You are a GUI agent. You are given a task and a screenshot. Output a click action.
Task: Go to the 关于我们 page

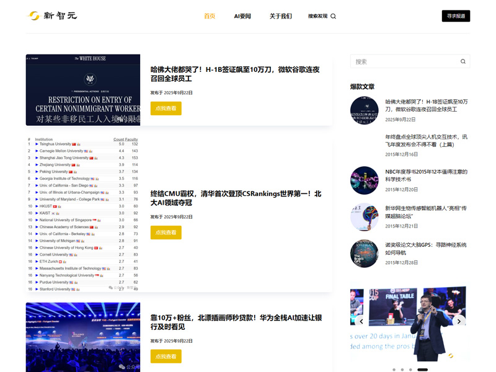pos(280,16)
